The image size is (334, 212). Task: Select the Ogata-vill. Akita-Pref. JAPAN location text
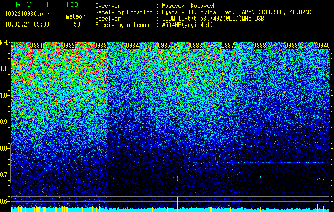click(x=237, y=12)
